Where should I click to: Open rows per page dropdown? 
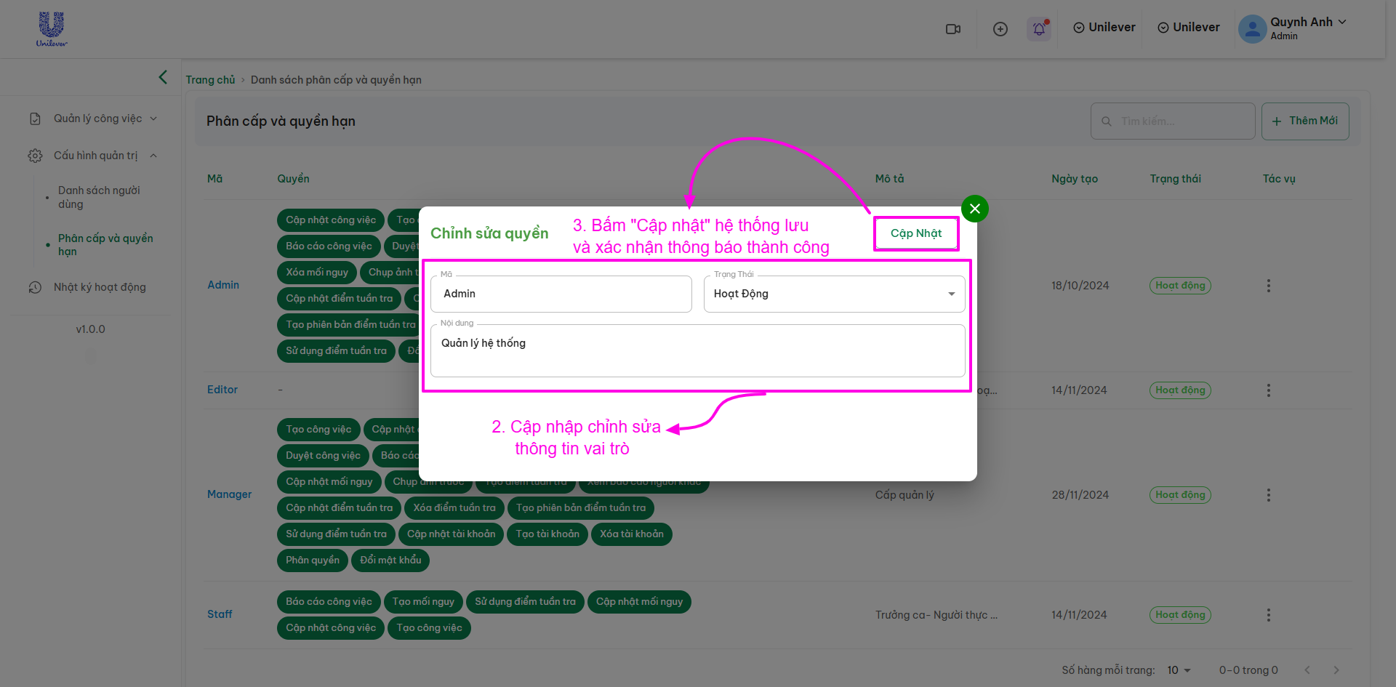click(x=1179, y=670)
